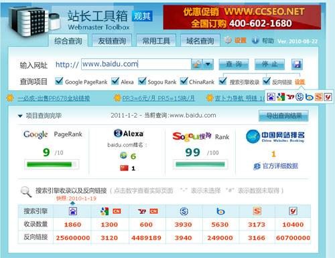Click Youdao icon in the popup strip
The width and height of the screenshot is (335, 258).
328,97
